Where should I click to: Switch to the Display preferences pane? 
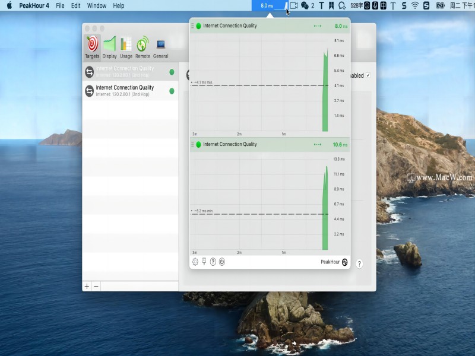pos(109,47)
